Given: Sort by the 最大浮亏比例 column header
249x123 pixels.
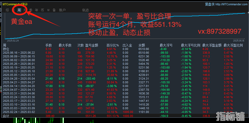Looking at the screenshot, I should pyautogui.click(x=190, y=45).
